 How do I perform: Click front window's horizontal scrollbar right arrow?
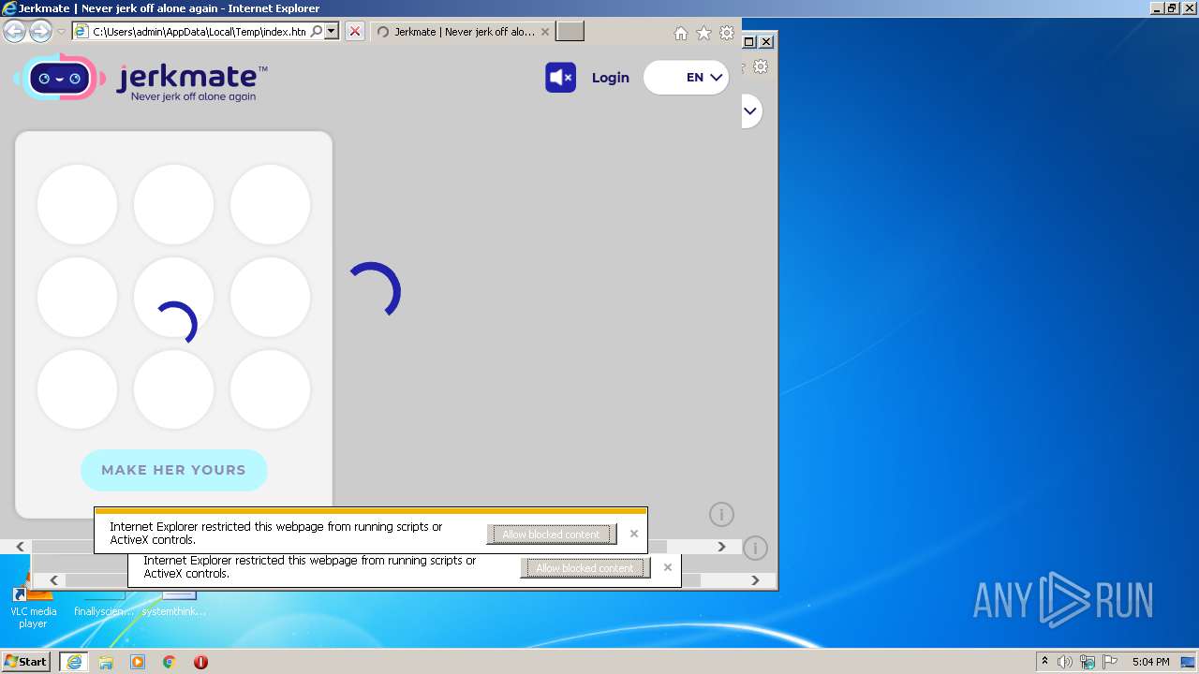point(721,547)
